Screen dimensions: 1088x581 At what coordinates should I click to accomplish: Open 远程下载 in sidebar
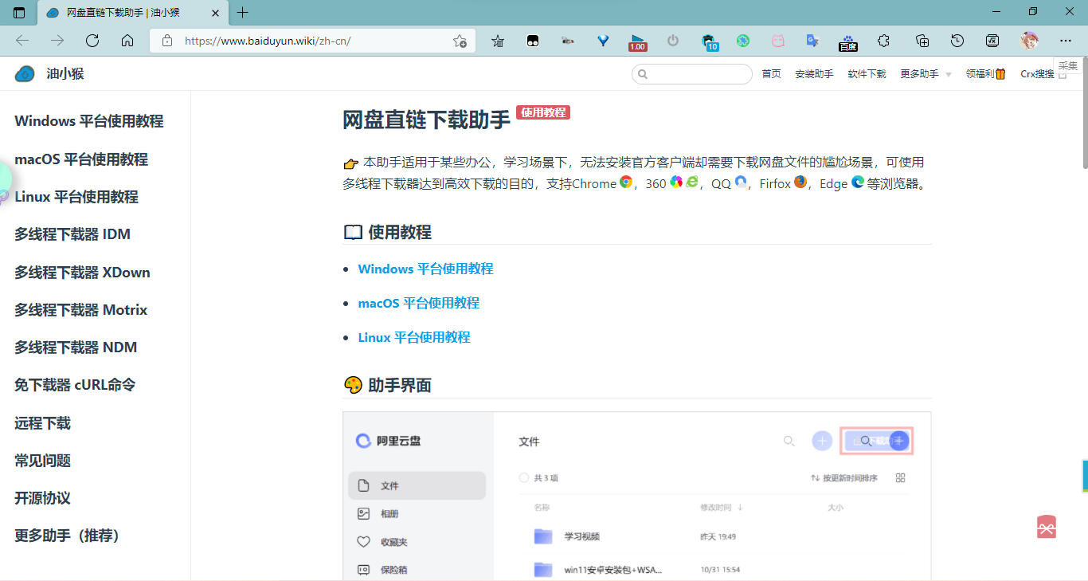click(x=42, y=423)
